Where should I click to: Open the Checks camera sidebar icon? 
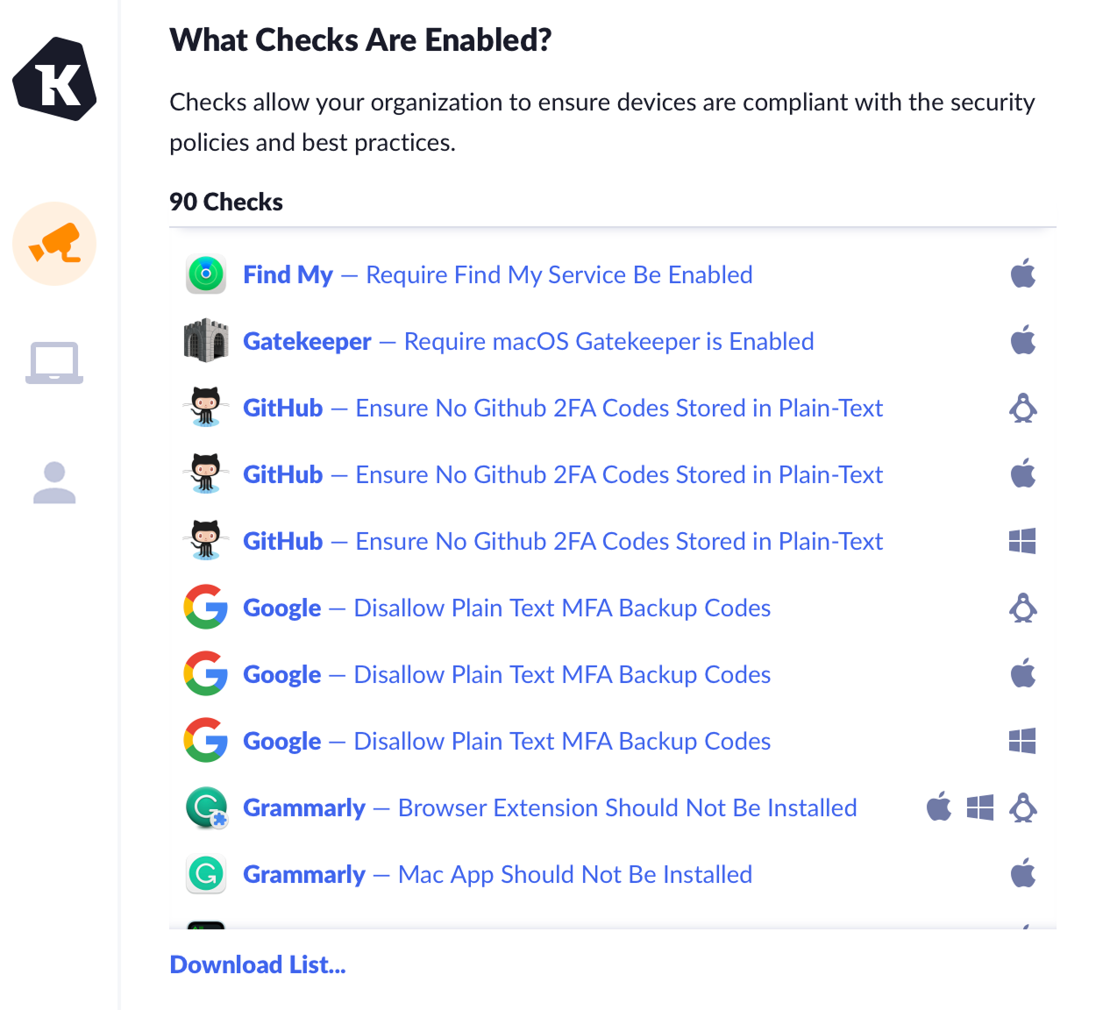54,244
